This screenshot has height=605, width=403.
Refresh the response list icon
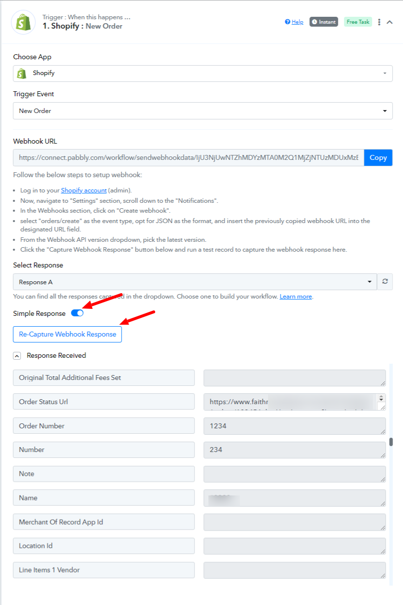tap(385, 282)
